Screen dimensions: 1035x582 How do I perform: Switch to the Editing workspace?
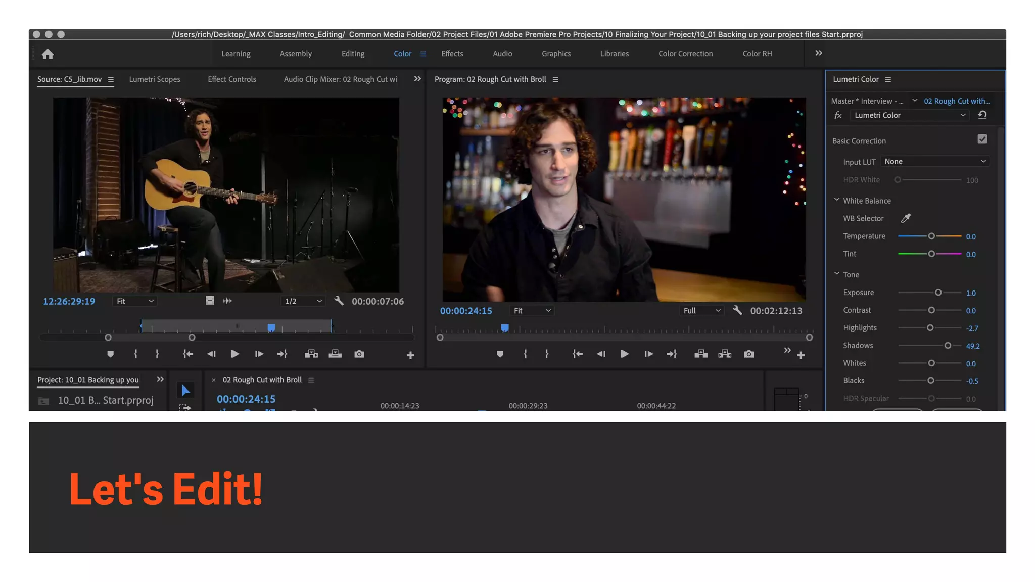click(x=353, y=54)
